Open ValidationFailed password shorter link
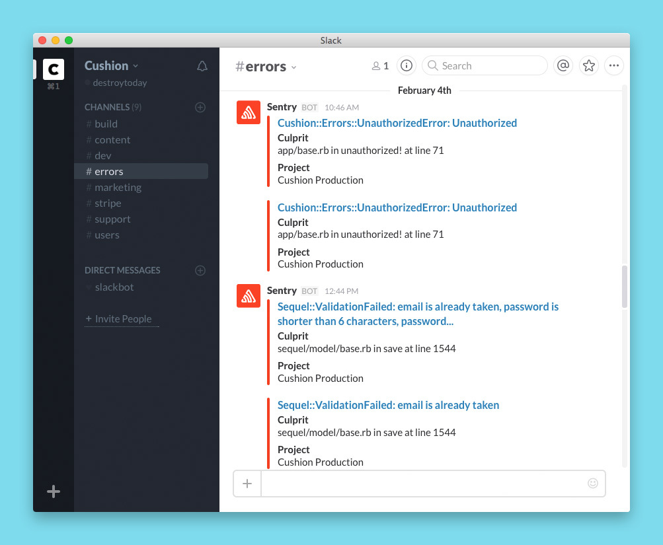The image size is (663, 545). (x=418, y=314)
